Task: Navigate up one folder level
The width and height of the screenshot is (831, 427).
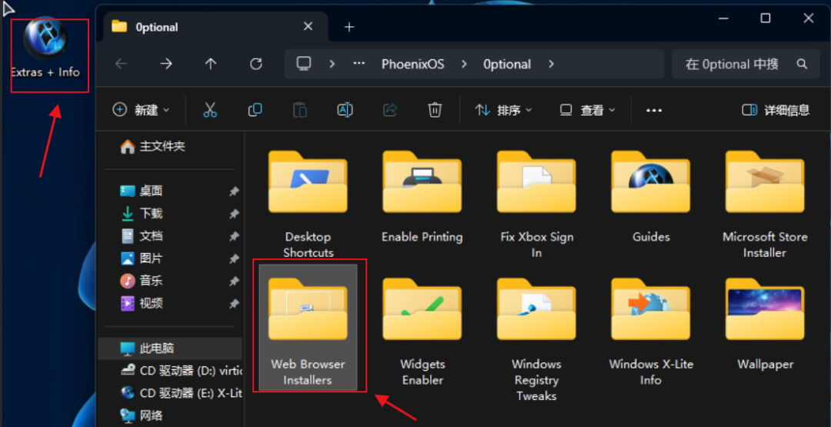Action: pos(211,64)
